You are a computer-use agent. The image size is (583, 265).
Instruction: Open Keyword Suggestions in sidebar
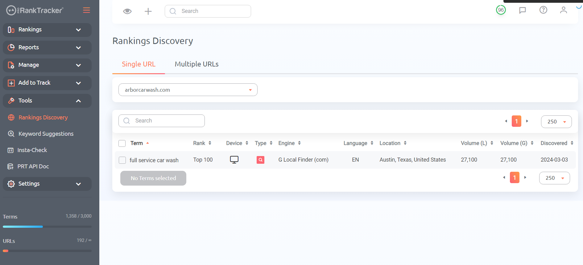click(46, 134)
